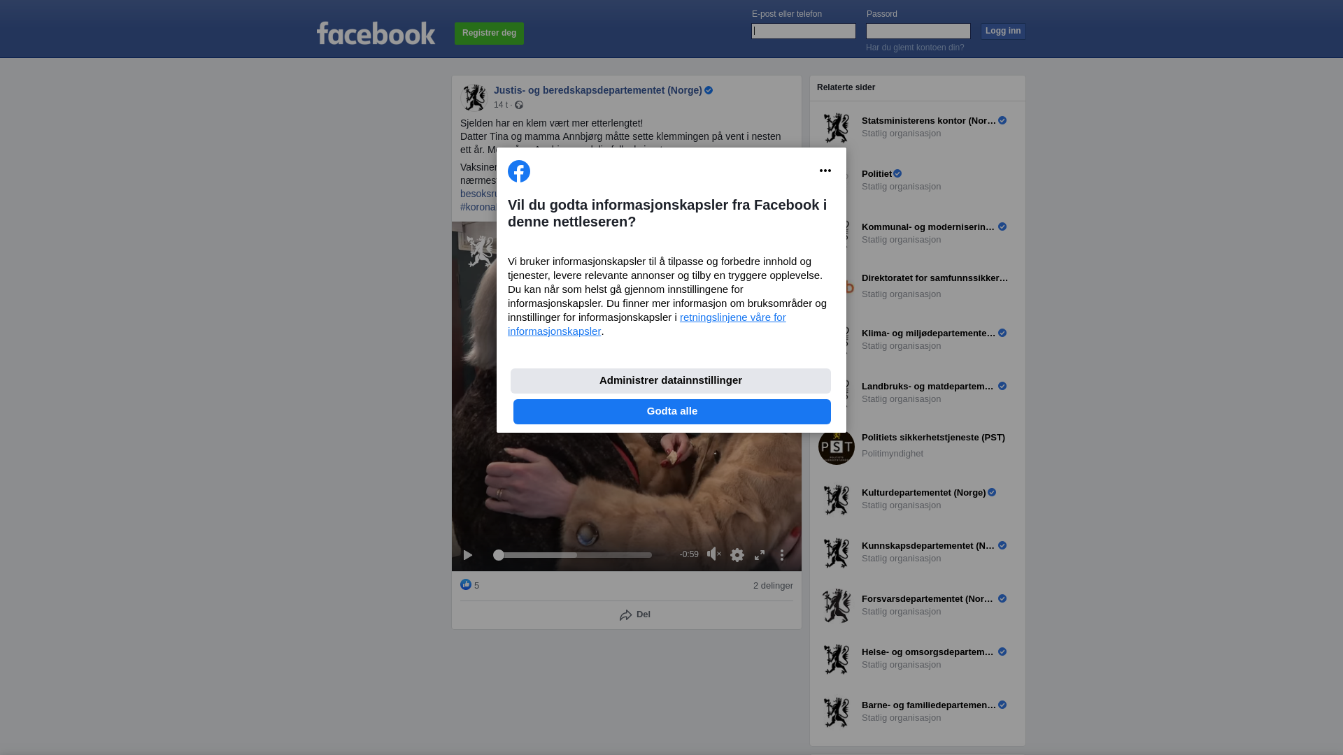Click Godta alle button
Viewport: 1343px width, 755px height.
point(672,412)
